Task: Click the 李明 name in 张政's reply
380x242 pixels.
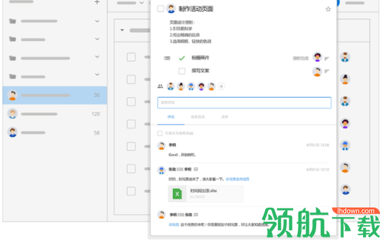Action: coord(188,169)
